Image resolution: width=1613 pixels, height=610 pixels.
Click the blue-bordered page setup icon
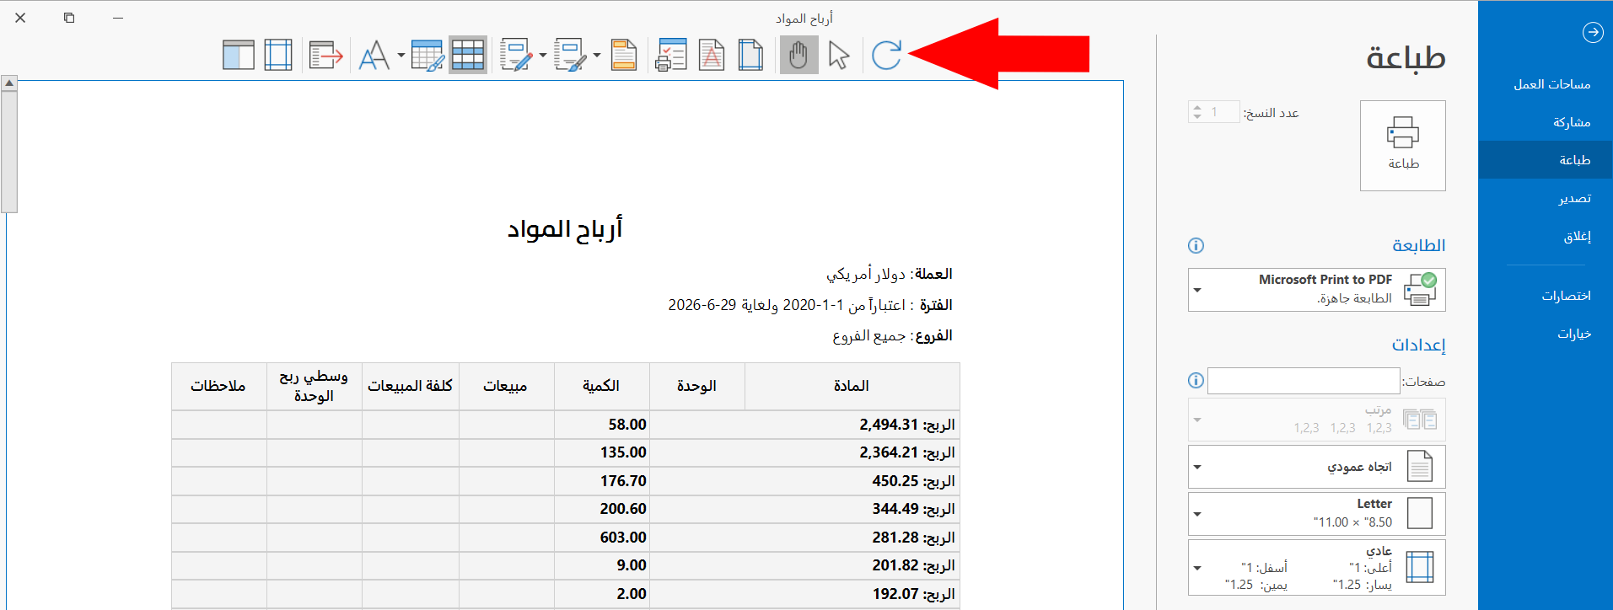pos(750,56)
